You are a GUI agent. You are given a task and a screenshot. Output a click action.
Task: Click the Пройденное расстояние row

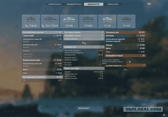click(x=84, y=78)
